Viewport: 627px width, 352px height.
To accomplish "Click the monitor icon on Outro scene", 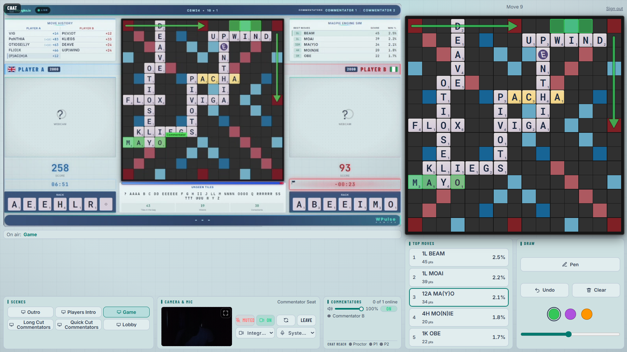I will tap(23, 312).
